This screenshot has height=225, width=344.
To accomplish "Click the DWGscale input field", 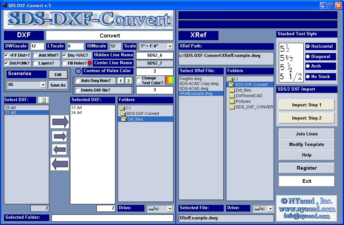I will [37, 46].
